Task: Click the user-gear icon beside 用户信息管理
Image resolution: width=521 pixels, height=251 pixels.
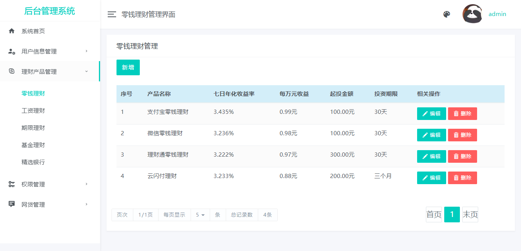Action: click(x=12, y=51)
